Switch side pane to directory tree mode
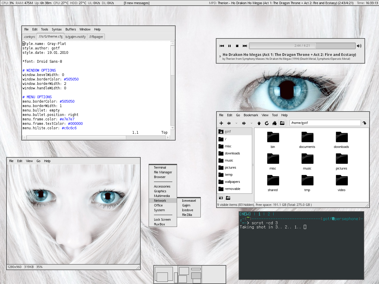Screen dimensions: 379x284 [x=228, y=198]
